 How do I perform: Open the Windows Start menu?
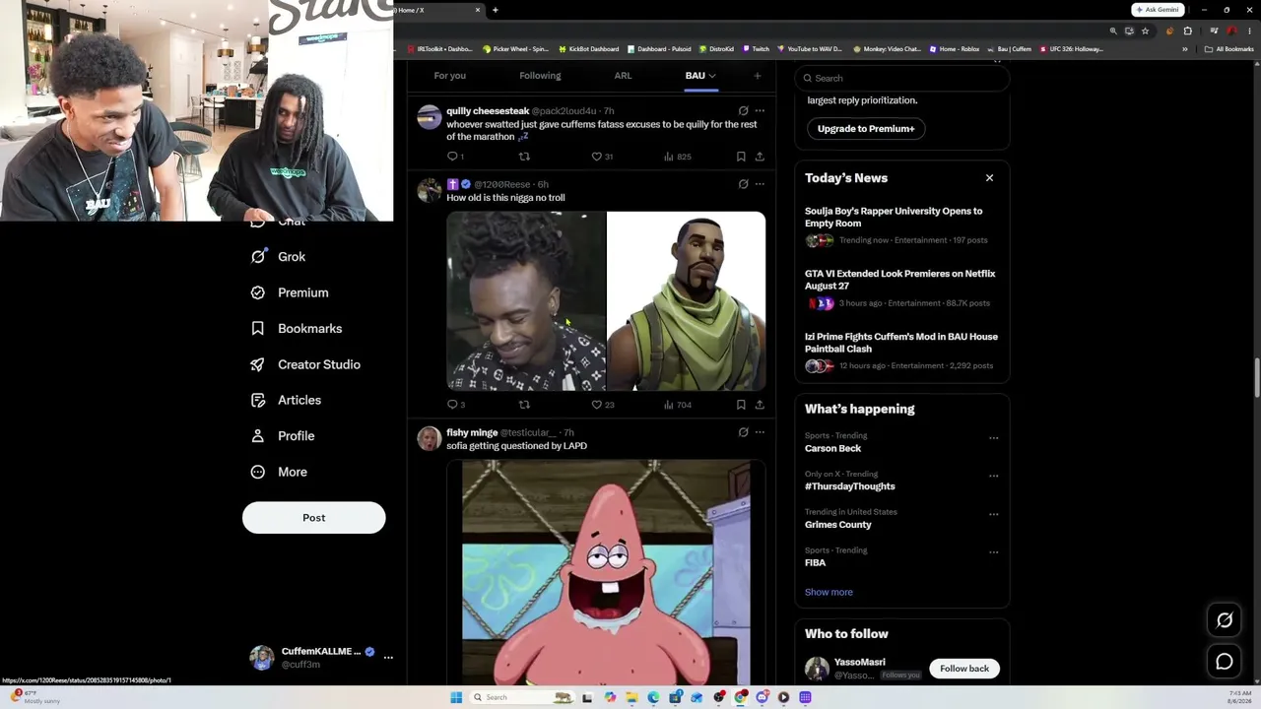coord(456,697)
